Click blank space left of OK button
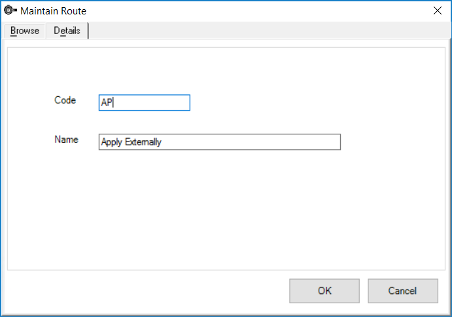452x317 pixels. click(x=147, y=291)
